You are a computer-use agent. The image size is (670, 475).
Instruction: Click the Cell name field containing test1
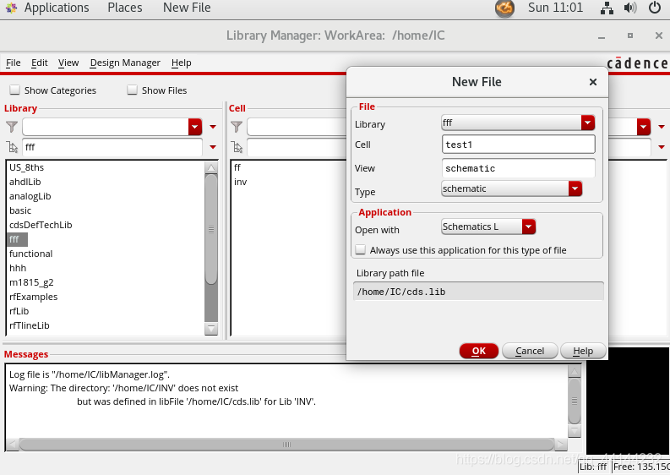(x=518, y=145)
